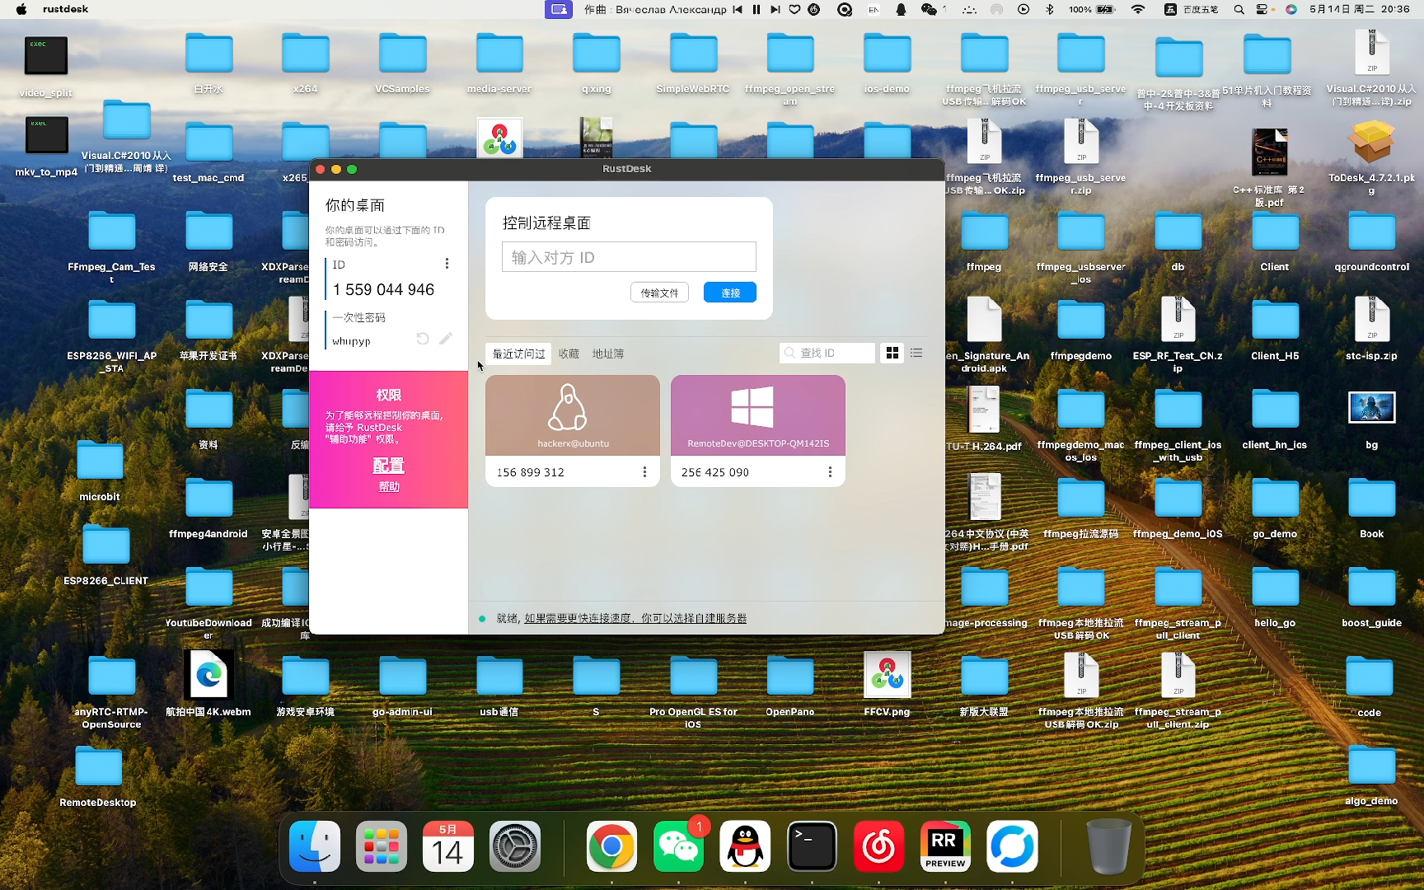Skip to next track in menu bar
The image size is (1424, 890).
click(x=775, y=9)
